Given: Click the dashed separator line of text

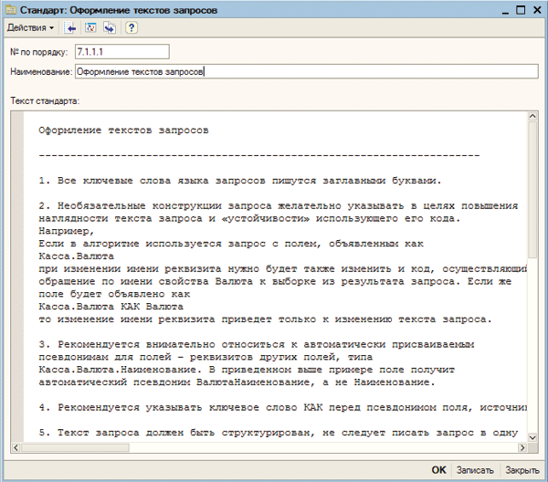Looking at the screenshot, I should [259, 155].
